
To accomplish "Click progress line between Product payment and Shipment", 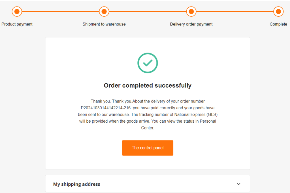I will click(x=61, y=12).
